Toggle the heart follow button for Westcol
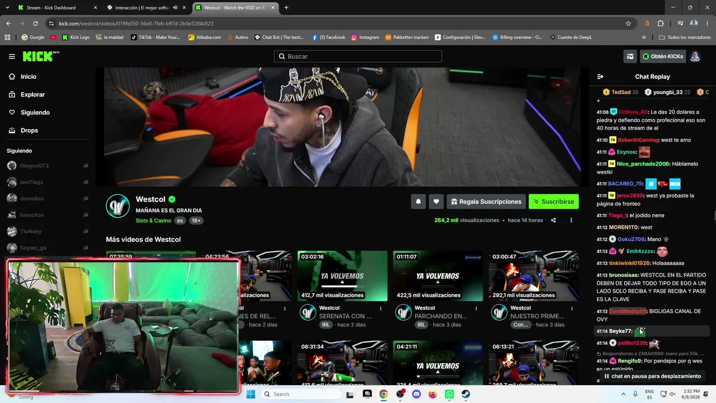 pos(436,201)
